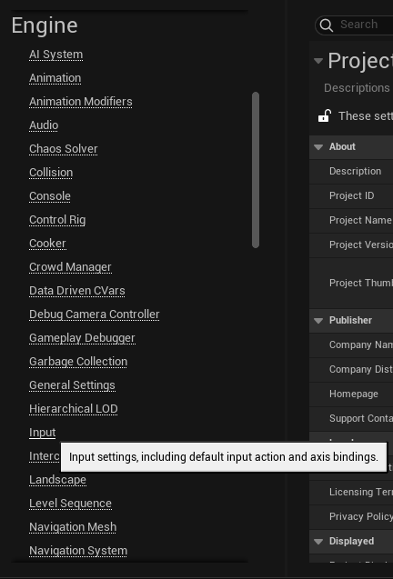The height and width of the screenshot is (579, 393).
Task: Collapse the Displayed category
Action: 318,542
